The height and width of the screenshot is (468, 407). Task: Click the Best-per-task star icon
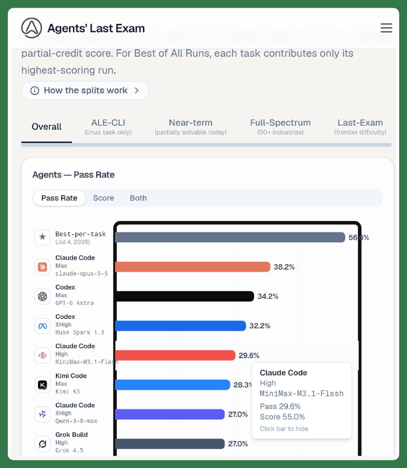(42, 237)
